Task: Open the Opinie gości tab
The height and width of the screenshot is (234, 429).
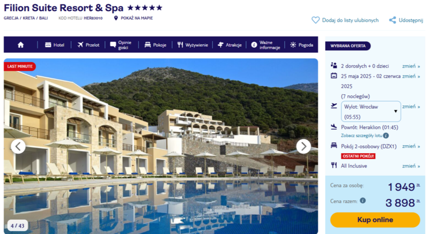Action: 121,45
